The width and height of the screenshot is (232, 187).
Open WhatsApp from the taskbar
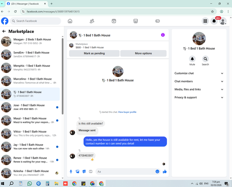click(x=30, y=184)
